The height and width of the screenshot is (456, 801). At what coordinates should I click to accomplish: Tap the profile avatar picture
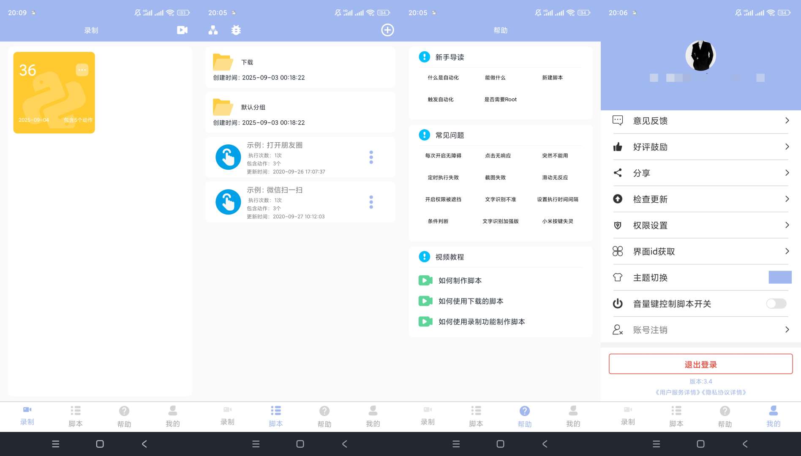click(700, 56)
